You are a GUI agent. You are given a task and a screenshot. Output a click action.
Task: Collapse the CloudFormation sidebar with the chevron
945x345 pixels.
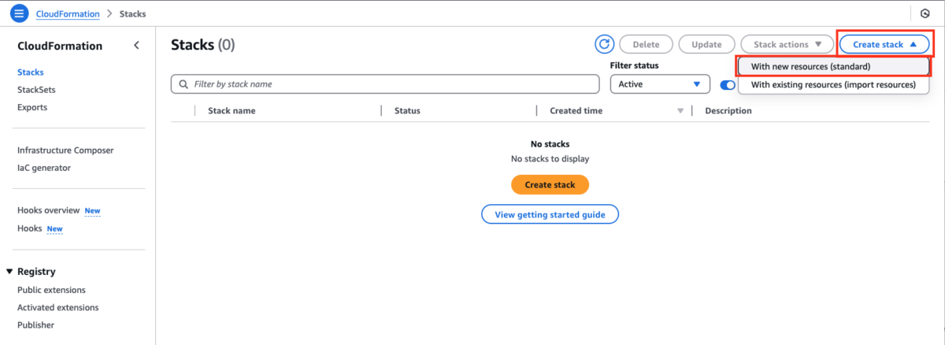136,46
